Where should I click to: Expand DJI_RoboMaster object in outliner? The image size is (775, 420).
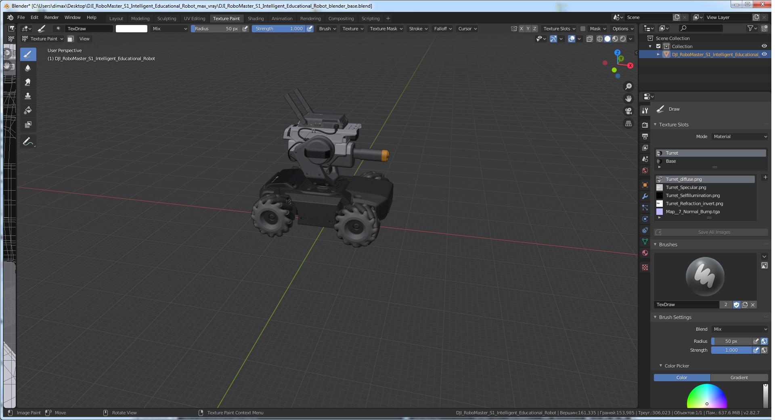pyautogui.click(x=658, y=54)
